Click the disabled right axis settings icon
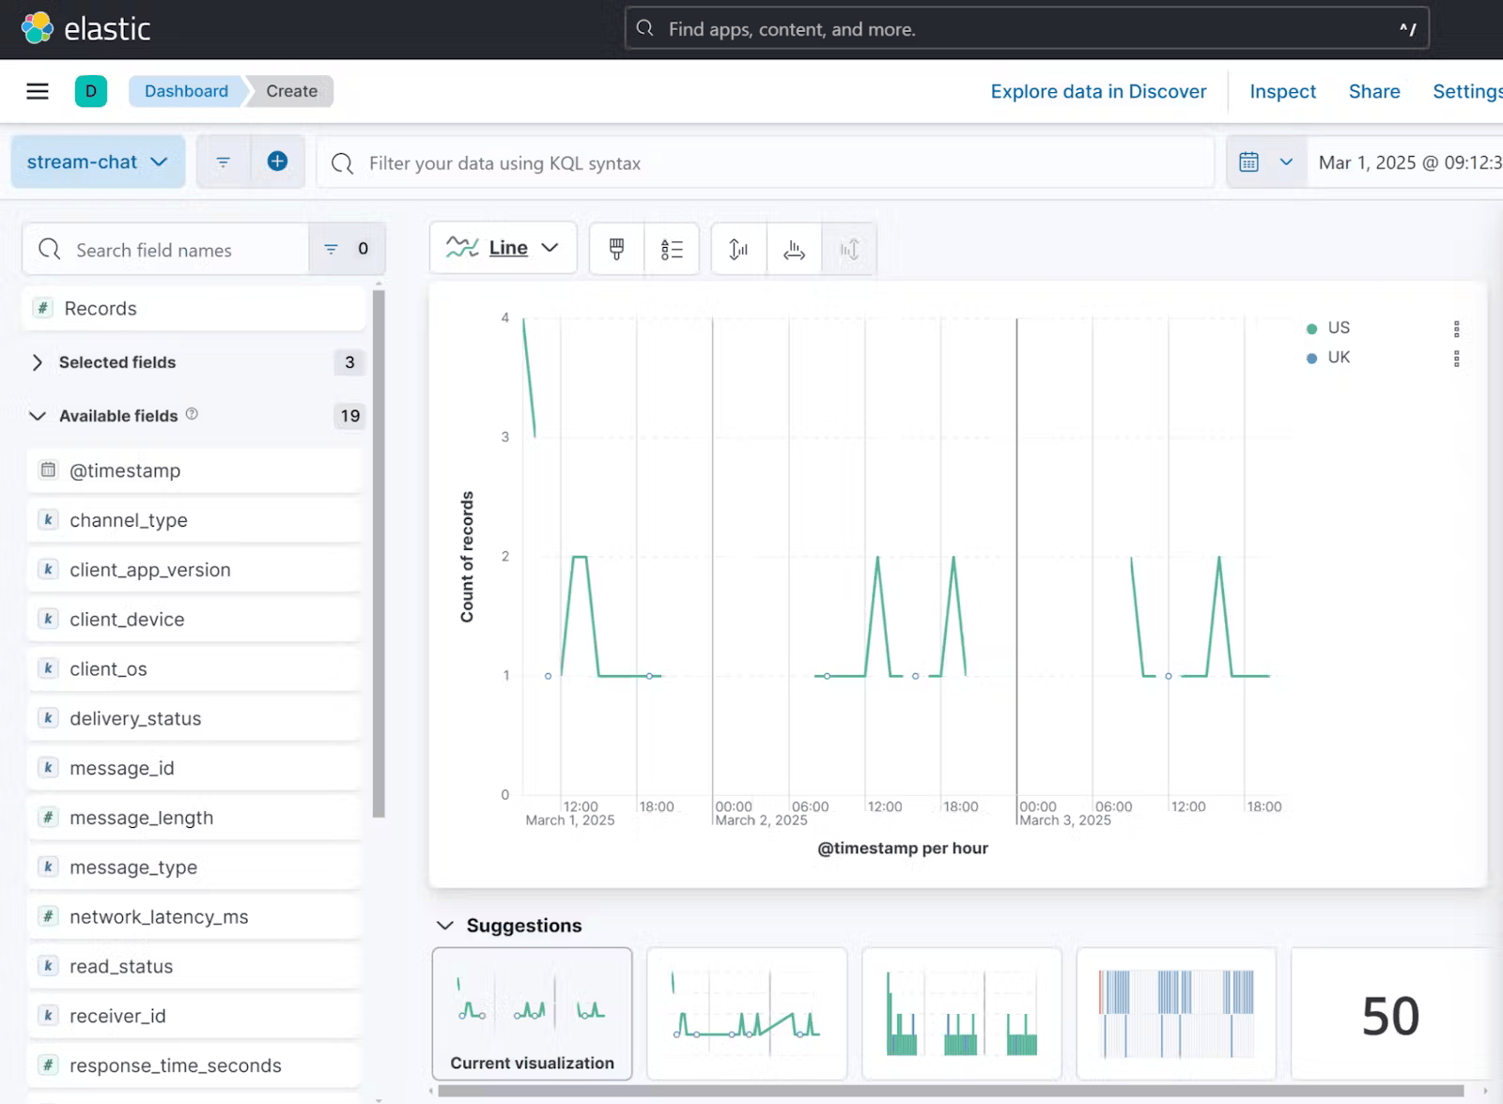1503x1104 pixels. tap(849, 249)
